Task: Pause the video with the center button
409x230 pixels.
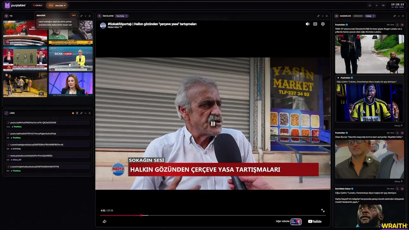Action: coord(213,124)
